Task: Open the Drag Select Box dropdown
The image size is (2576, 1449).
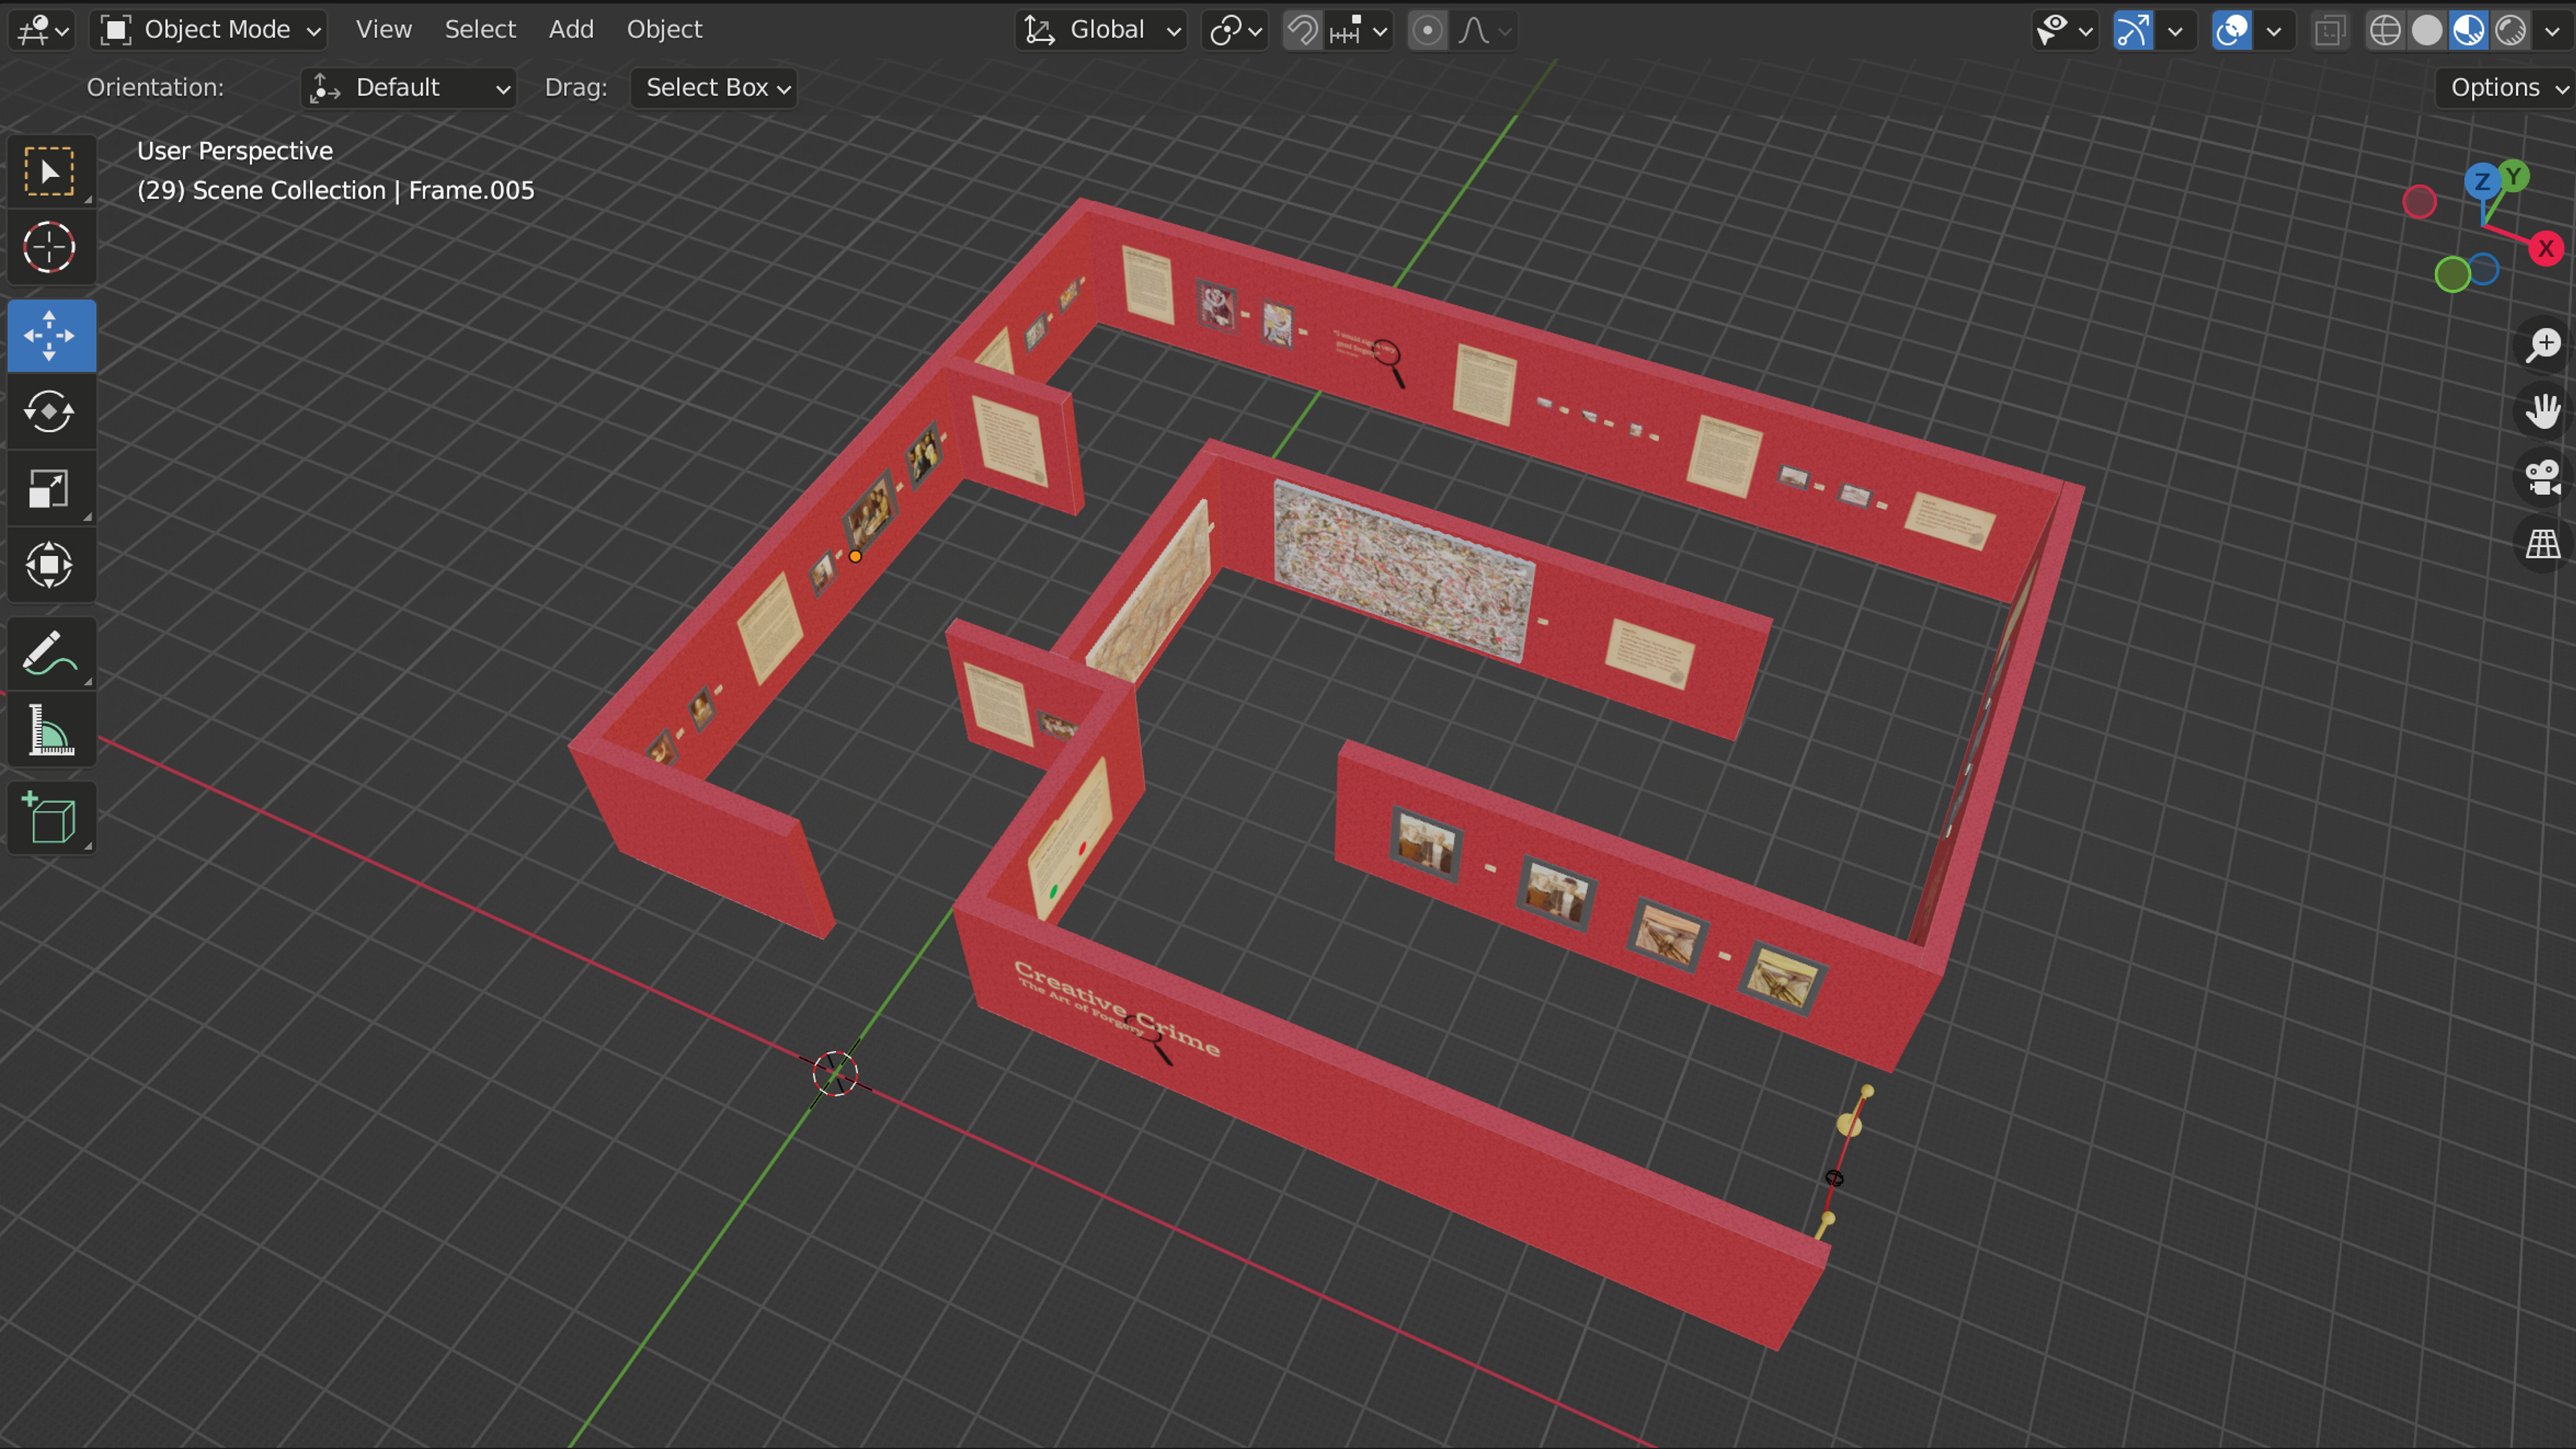Action: [x=714, y=88]
